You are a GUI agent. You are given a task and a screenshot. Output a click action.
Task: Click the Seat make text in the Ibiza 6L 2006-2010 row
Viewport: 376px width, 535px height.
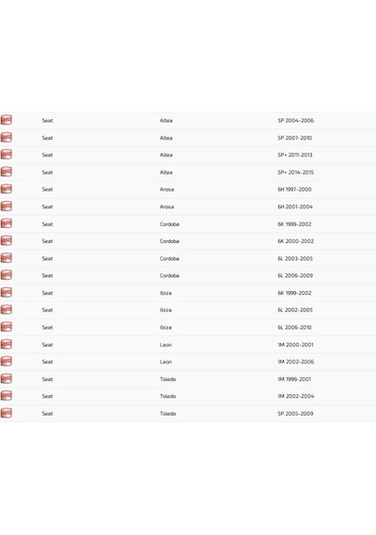(x=48, y=328)
